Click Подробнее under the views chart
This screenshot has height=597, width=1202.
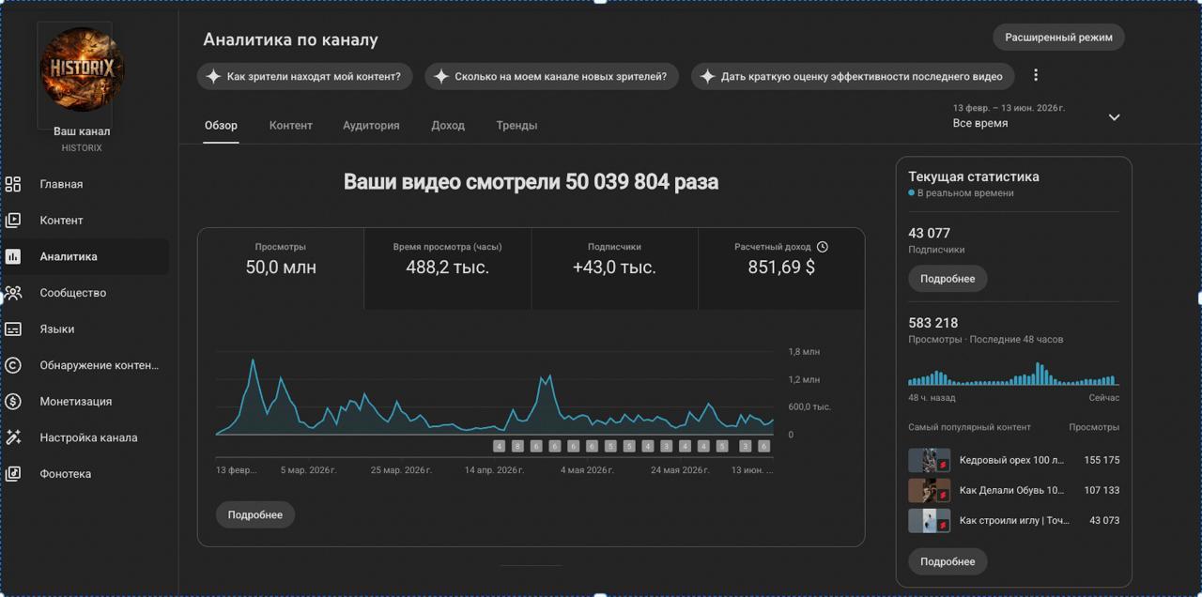click(255, 515)
